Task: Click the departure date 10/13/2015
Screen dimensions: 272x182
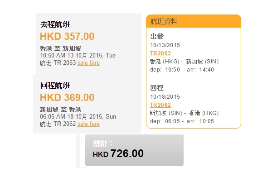Action: click(x=165, y=45)
